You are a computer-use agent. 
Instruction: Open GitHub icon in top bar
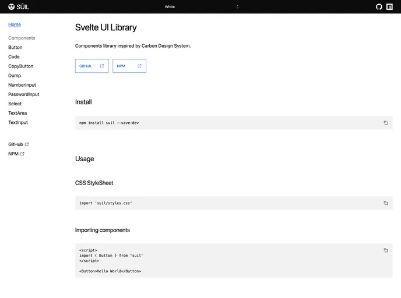pyautogui.click(x=379, y=7)
